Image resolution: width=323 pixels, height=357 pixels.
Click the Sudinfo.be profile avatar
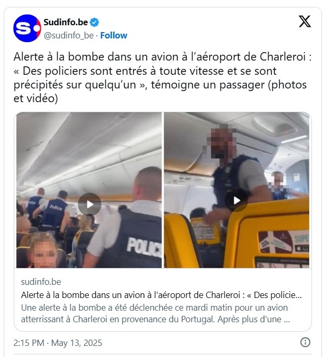27,28
